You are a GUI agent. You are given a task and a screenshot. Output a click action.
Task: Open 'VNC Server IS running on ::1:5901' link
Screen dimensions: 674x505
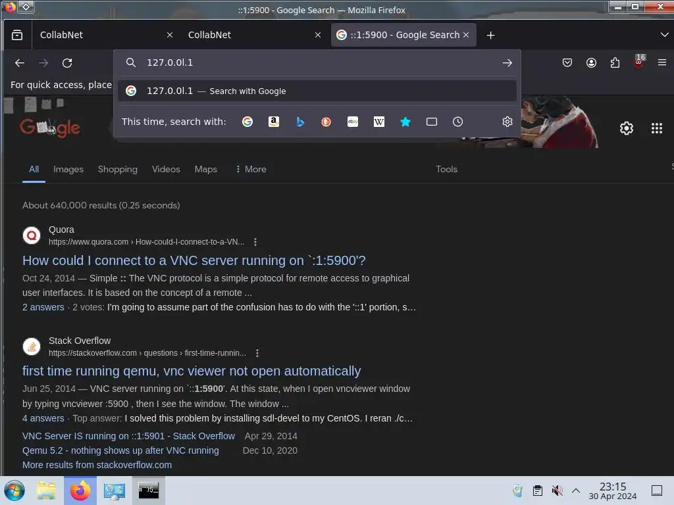point(128,436)
